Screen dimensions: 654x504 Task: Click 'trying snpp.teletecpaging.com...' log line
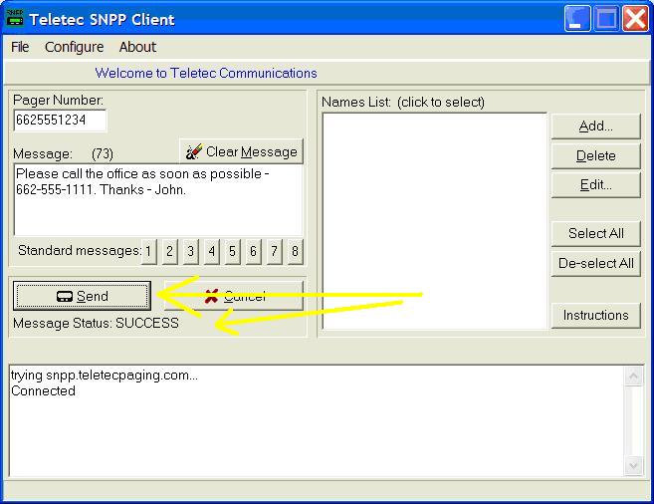tap(105, 376)
